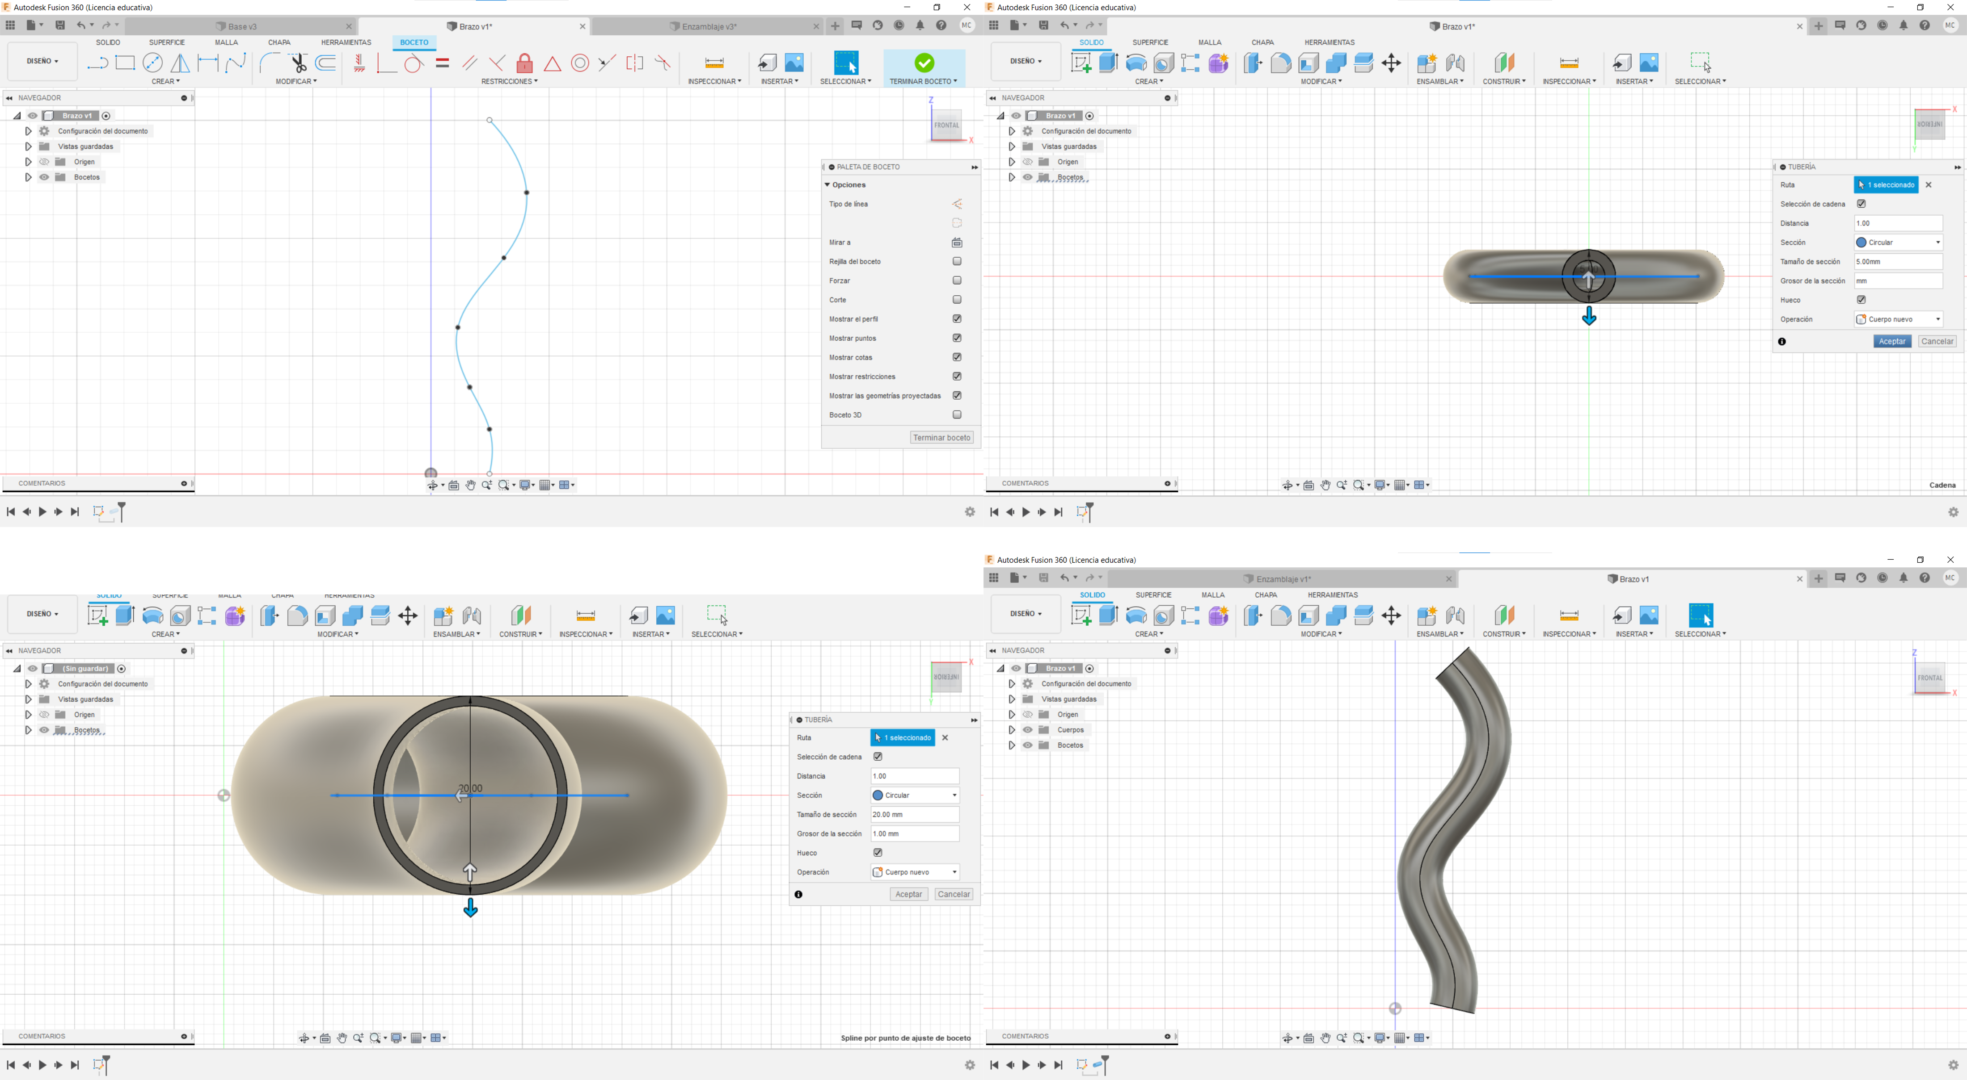Click Move cross-arrows icon in 5.00mm pipe window

click(x=1391, y=63)
